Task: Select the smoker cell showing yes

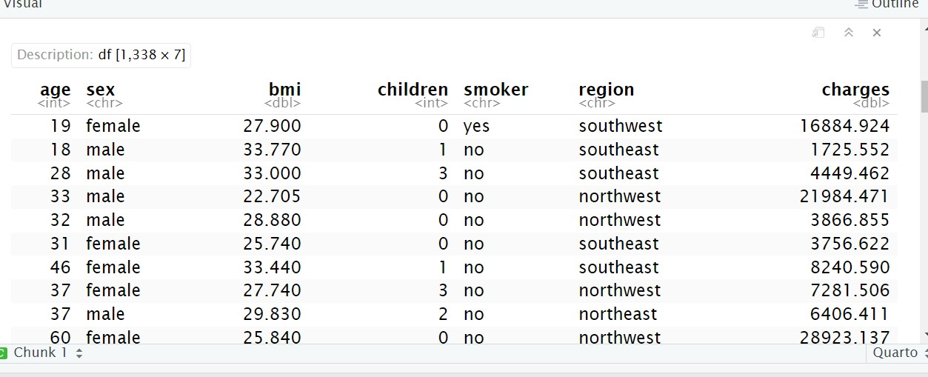Action: click(476, 126)
